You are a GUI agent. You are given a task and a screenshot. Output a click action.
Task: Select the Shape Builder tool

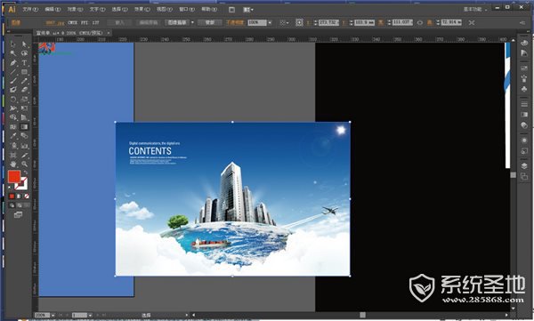pos(13,117)
